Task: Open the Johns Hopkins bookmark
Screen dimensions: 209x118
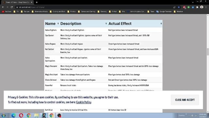Action: (x=136, y=12)
